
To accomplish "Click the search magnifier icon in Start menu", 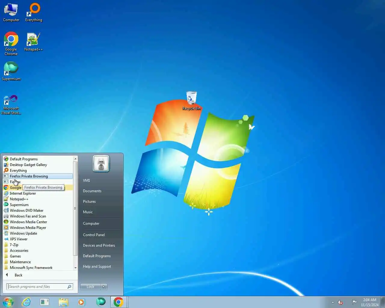I will coord(69,287).
